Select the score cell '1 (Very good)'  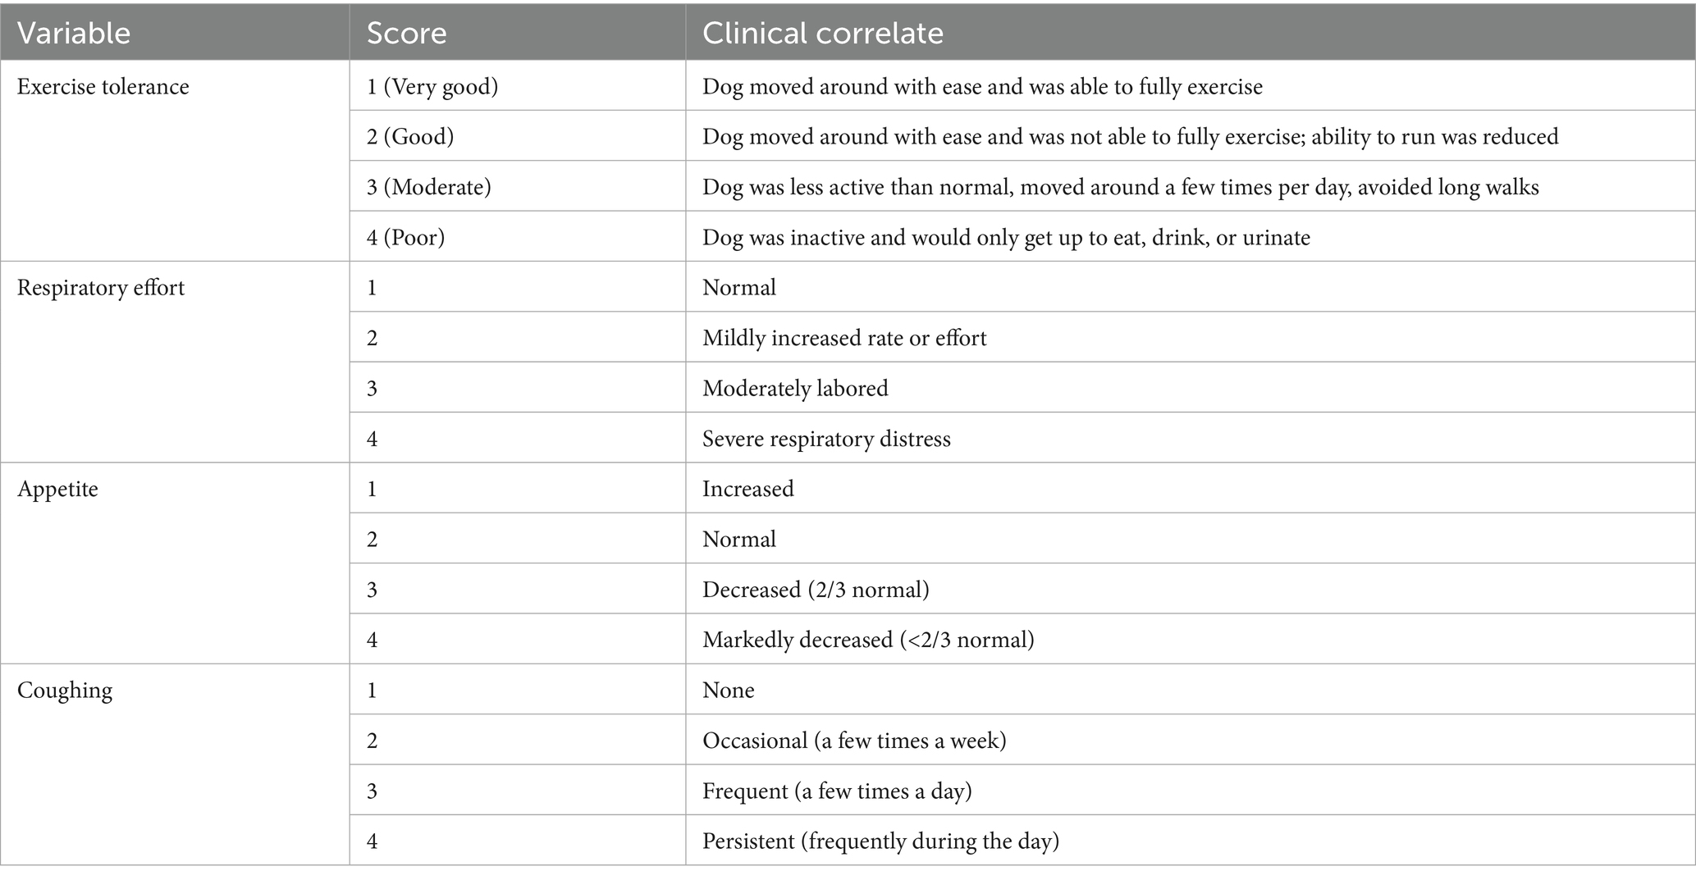pos(432,87)
